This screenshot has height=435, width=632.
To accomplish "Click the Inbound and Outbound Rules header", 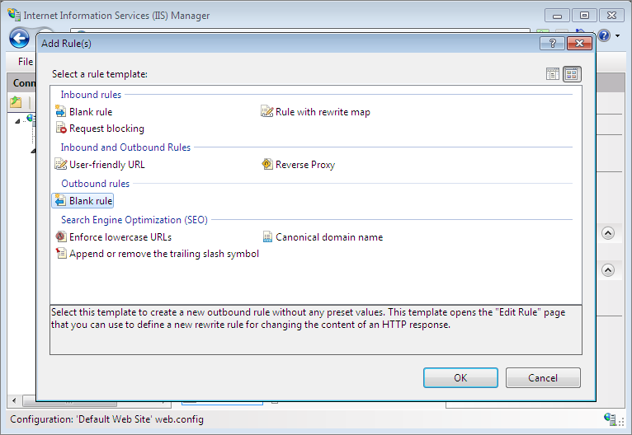I will pyautogui.click(x=125, y=147).
